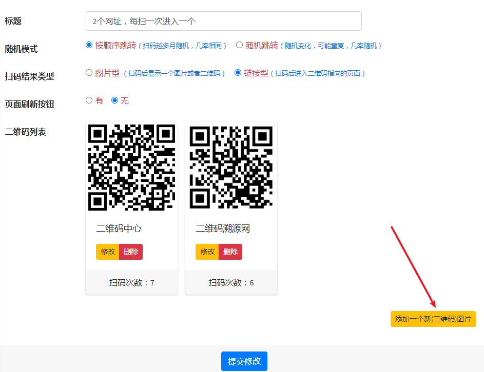Image resolution: width=484 pixels, height=372 pixels.
Task: Choose 链接型 scan result type
Action: [238, 73]
